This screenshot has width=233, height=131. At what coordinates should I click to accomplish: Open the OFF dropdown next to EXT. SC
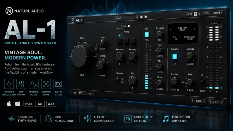[82, 93]
